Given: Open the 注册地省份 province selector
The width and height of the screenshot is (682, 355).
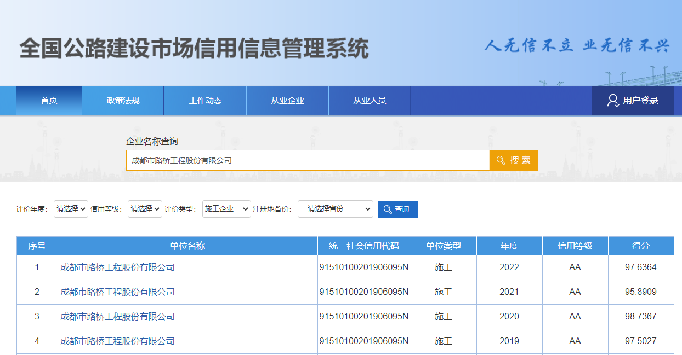Looking at the screenshot, I should click(335, 209).
